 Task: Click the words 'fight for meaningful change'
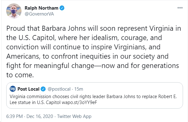pos(50,66)
